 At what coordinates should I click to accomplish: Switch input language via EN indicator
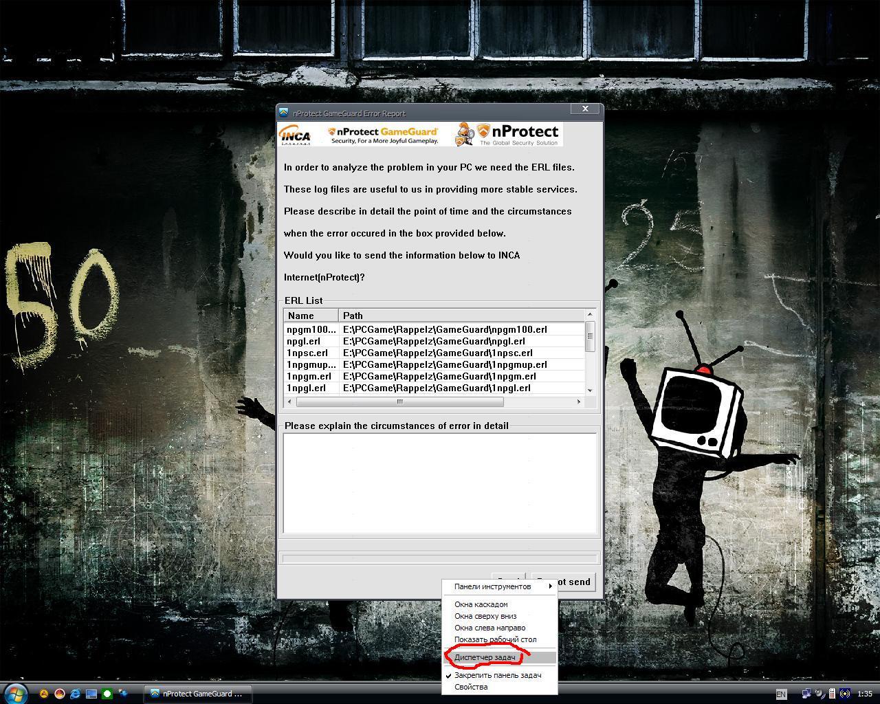[781, 694]
